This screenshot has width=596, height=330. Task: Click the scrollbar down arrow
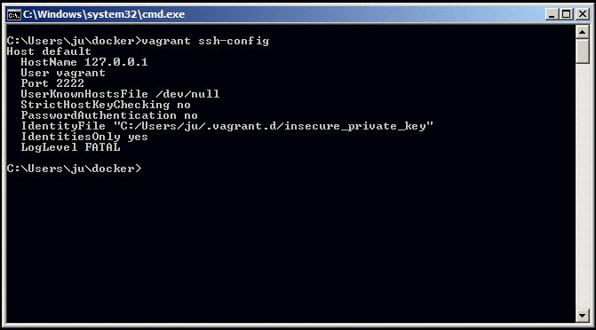point(582,315)
